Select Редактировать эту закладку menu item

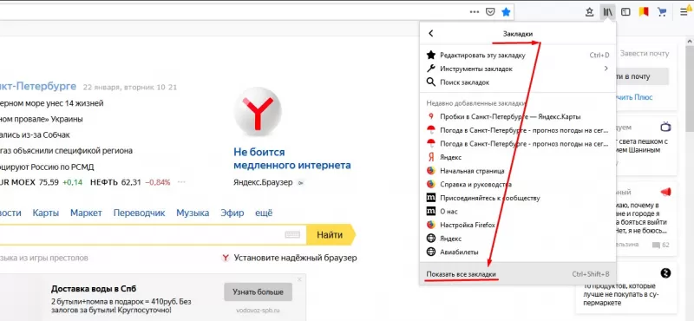coord(517,56)
